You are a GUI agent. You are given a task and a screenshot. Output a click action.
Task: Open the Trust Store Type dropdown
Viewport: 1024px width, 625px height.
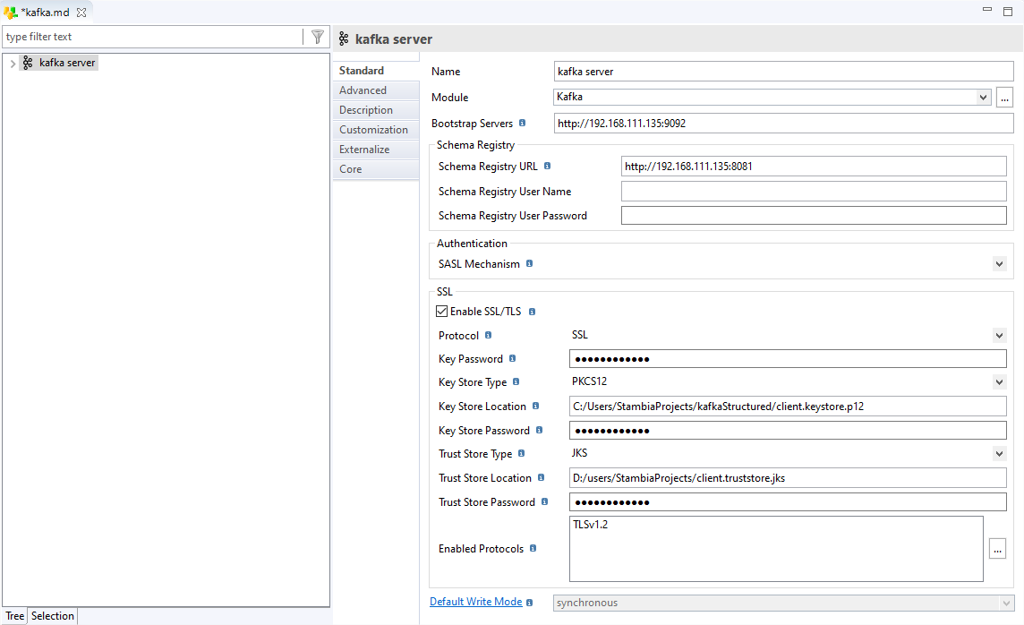pyautogui.click(x=999, y=454)
